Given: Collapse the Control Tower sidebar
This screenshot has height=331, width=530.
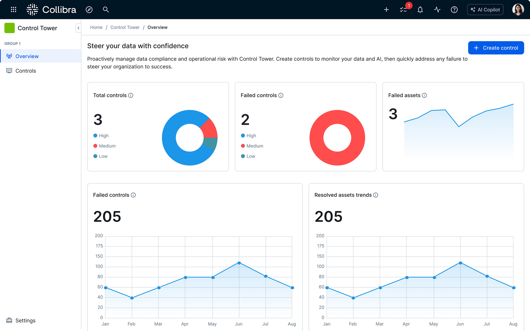Looking at the screenshot, I should 78,28.
